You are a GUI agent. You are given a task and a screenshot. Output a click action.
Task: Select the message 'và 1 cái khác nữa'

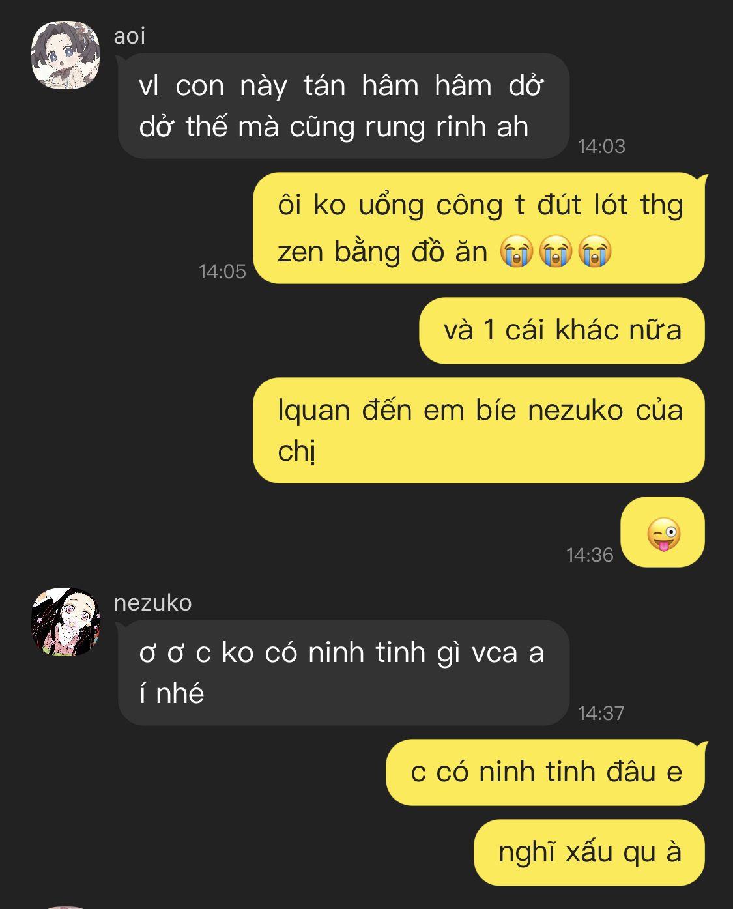[562, 330]
